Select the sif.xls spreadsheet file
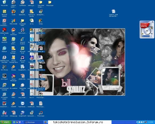Image resolution: width=155 pixels, height=124 pixels. coord(32,22)
